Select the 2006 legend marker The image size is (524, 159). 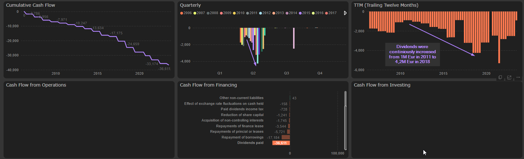[182, 13]
